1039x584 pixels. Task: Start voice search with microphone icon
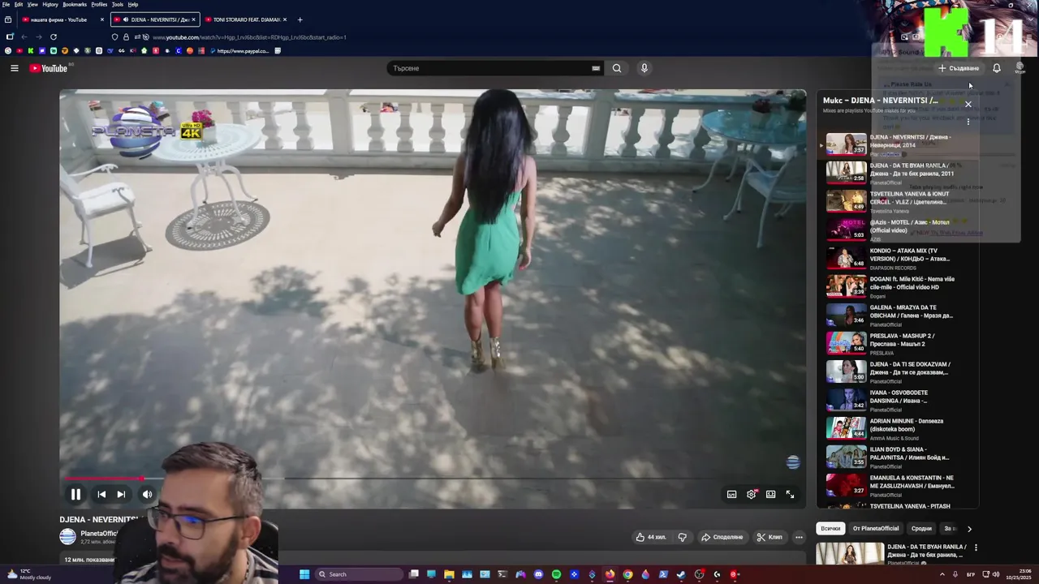click(645, 68)
